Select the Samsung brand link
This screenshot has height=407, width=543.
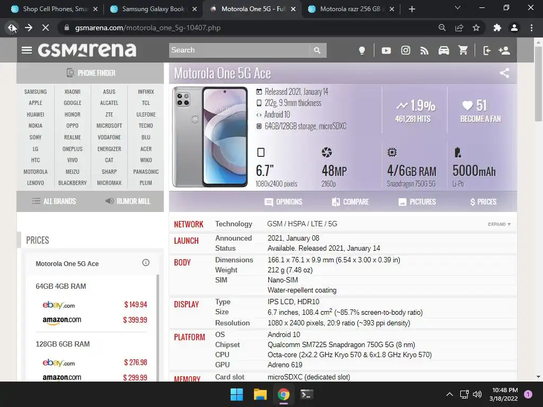(x=36, y=92)
